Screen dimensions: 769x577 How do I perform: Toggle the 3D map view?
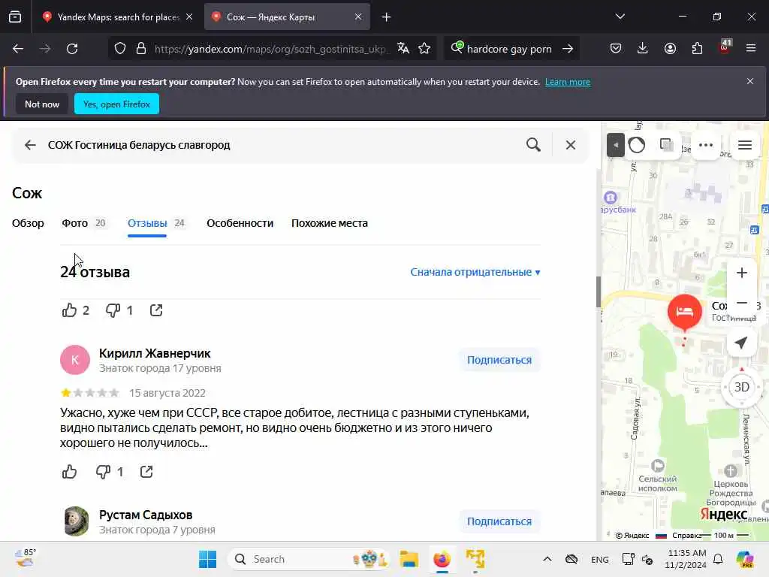coord(741,387)
